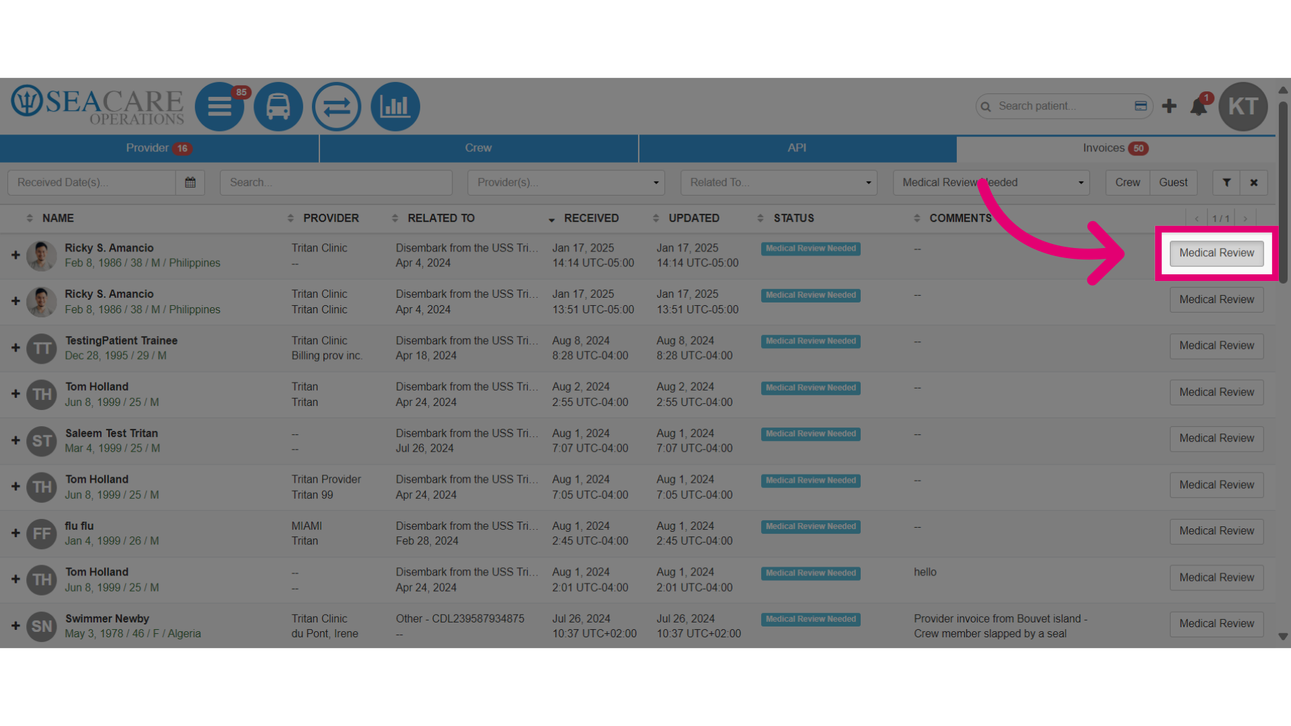Screen dimensions: 1291x726
Task: Expand the Ricky S. Amancio 13:51 row
Action: click(x=15, y=301)
